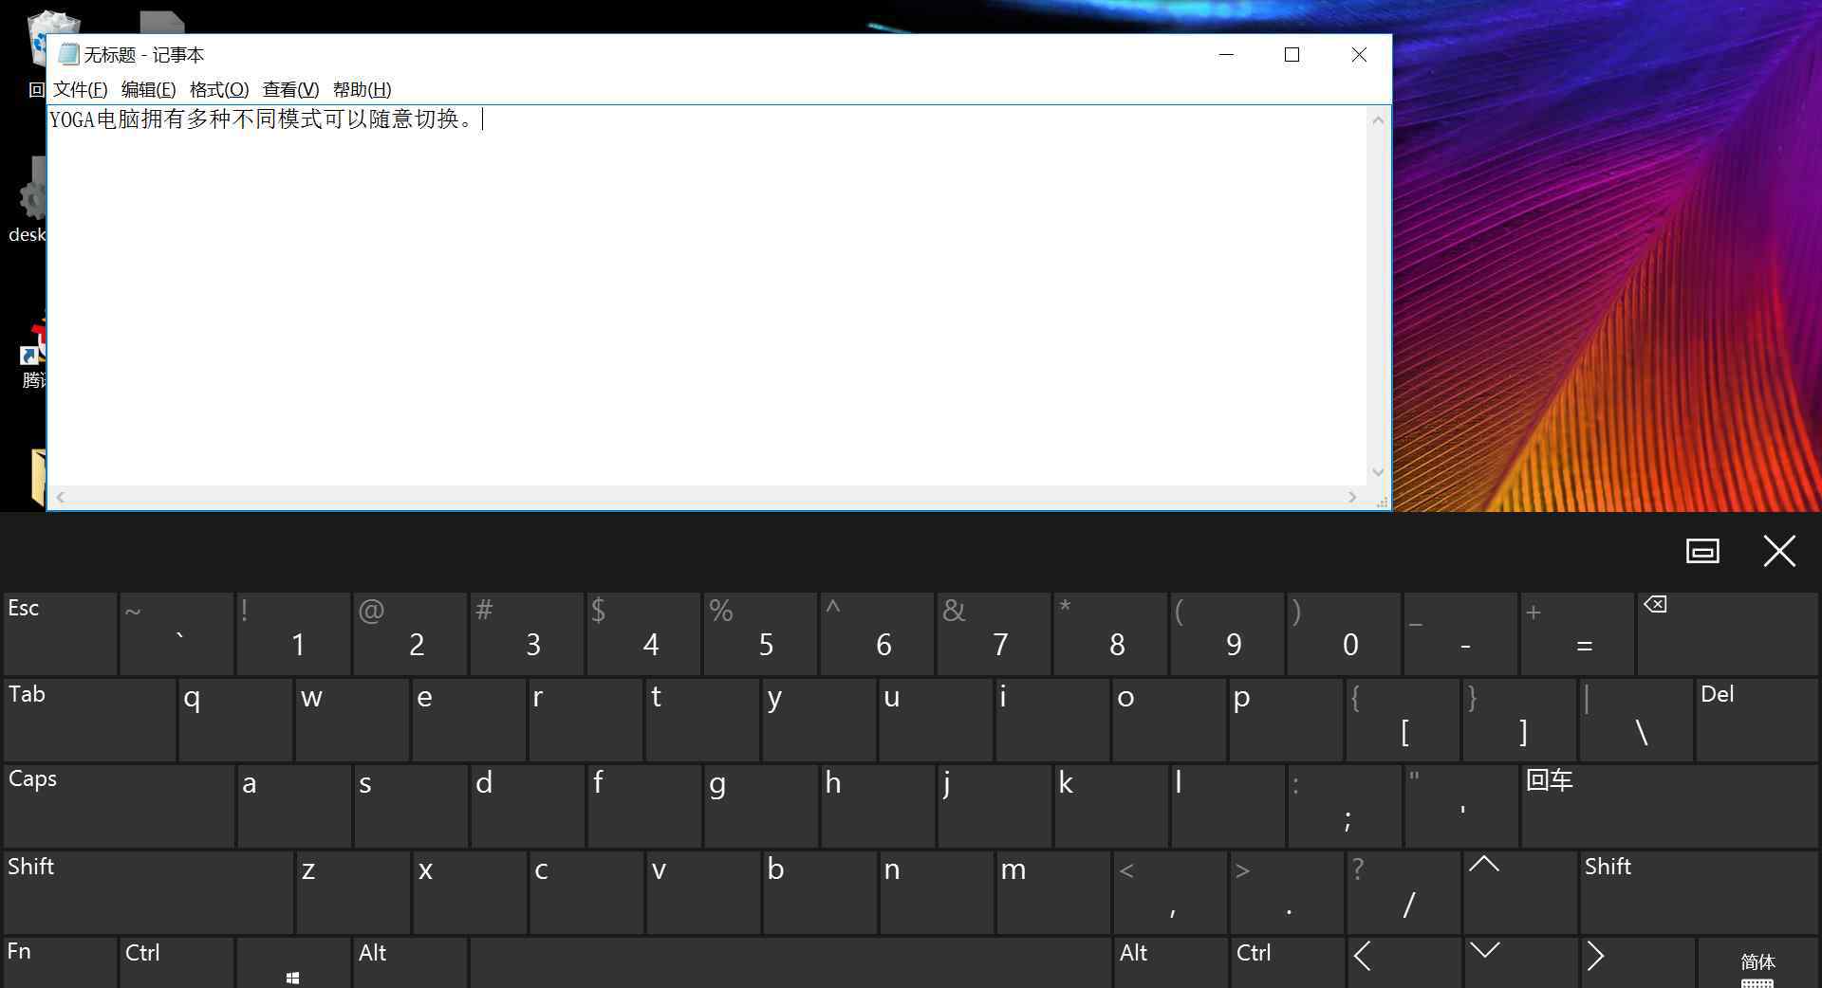The image size is (1822, 988).
Task: Tap the b key
Action: (x=819, y=892)
